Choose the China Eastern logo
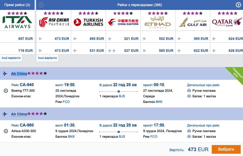 click(123, 22)
